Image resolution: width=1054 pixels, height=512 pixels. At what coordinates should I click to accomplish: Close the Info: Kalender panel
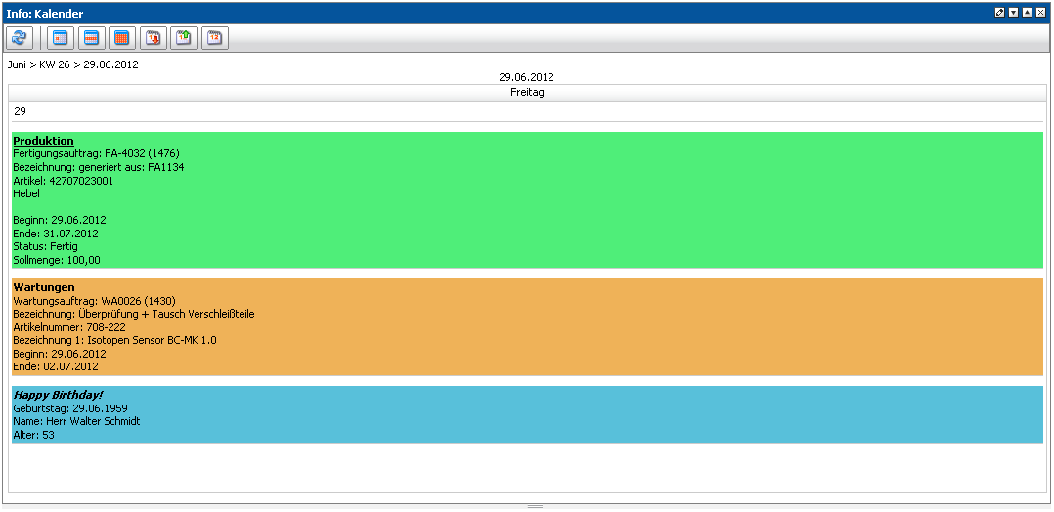[x=1040, y=13]
